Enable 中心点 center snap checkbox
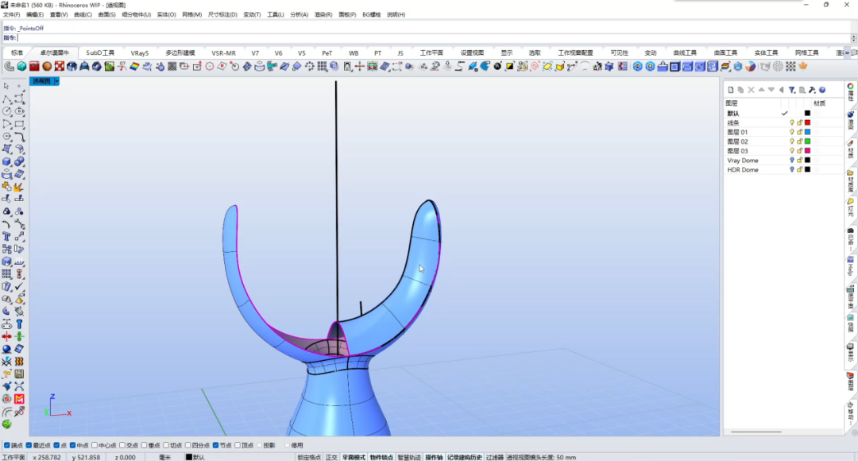Viewport: 858px width, 461px height. [95, 445]
